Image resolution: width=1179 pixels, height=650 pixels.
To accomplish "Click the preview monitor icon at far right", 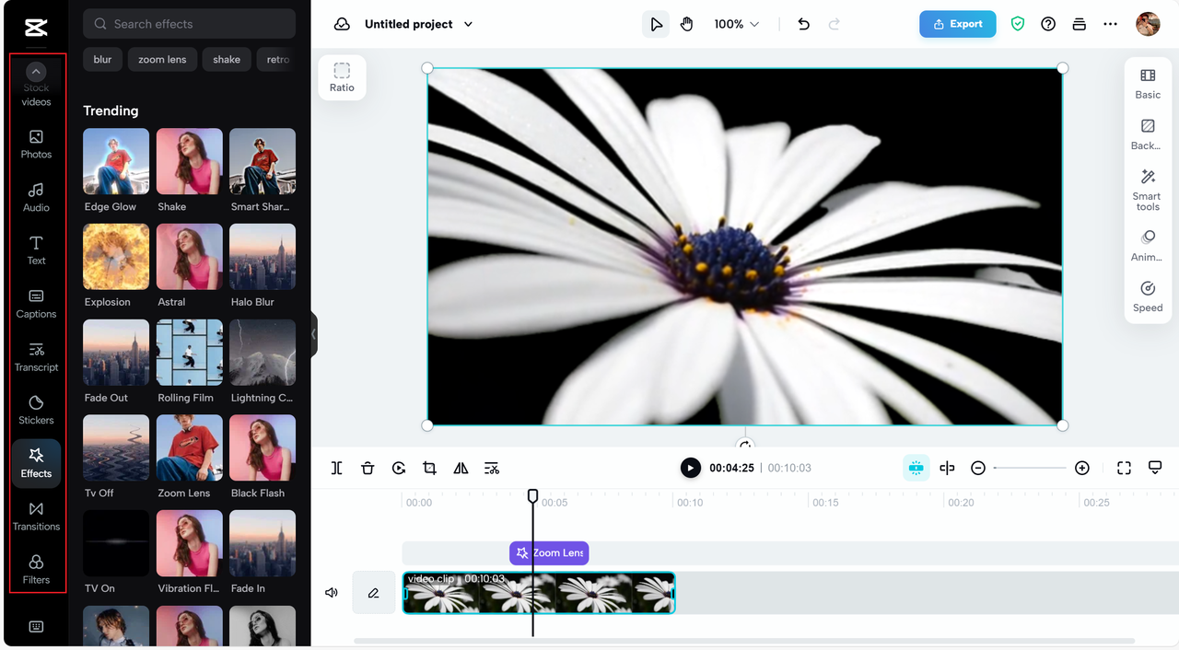I will point(1155,468).
